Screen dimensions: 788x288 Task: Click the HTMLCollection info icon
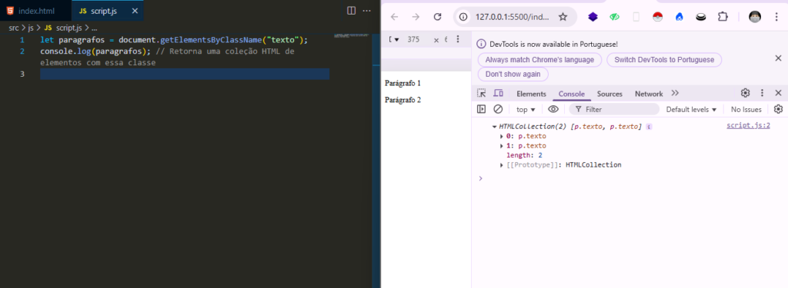coord(649,127)
